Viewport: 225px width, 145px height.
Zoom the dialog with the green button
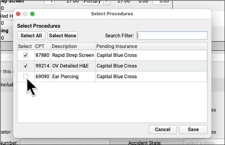coord(32,14)
